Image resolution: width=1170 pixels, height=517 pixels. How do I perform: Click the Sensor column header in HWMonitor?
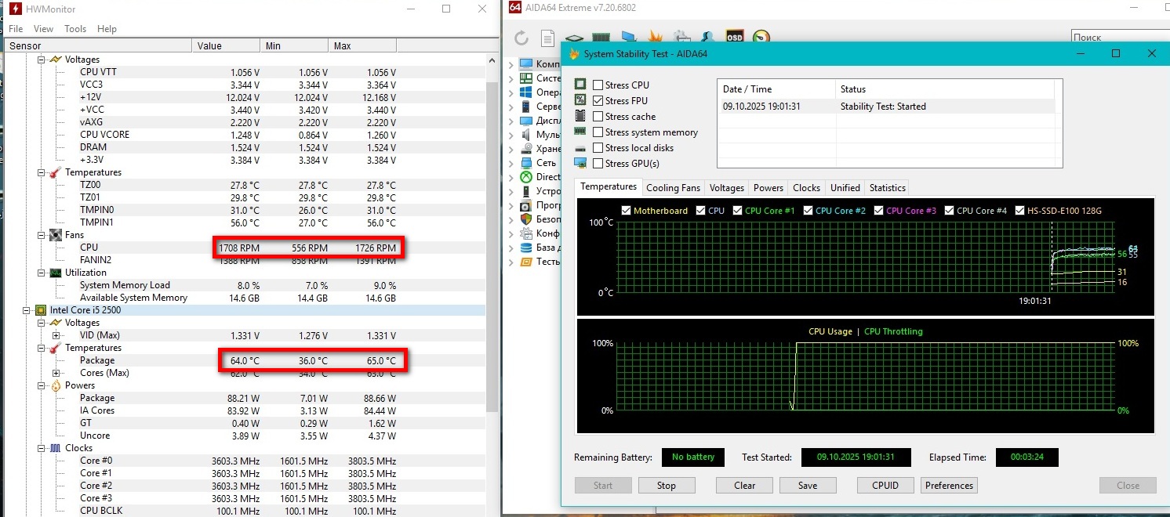pyautogui.click(x=98, y=46)
